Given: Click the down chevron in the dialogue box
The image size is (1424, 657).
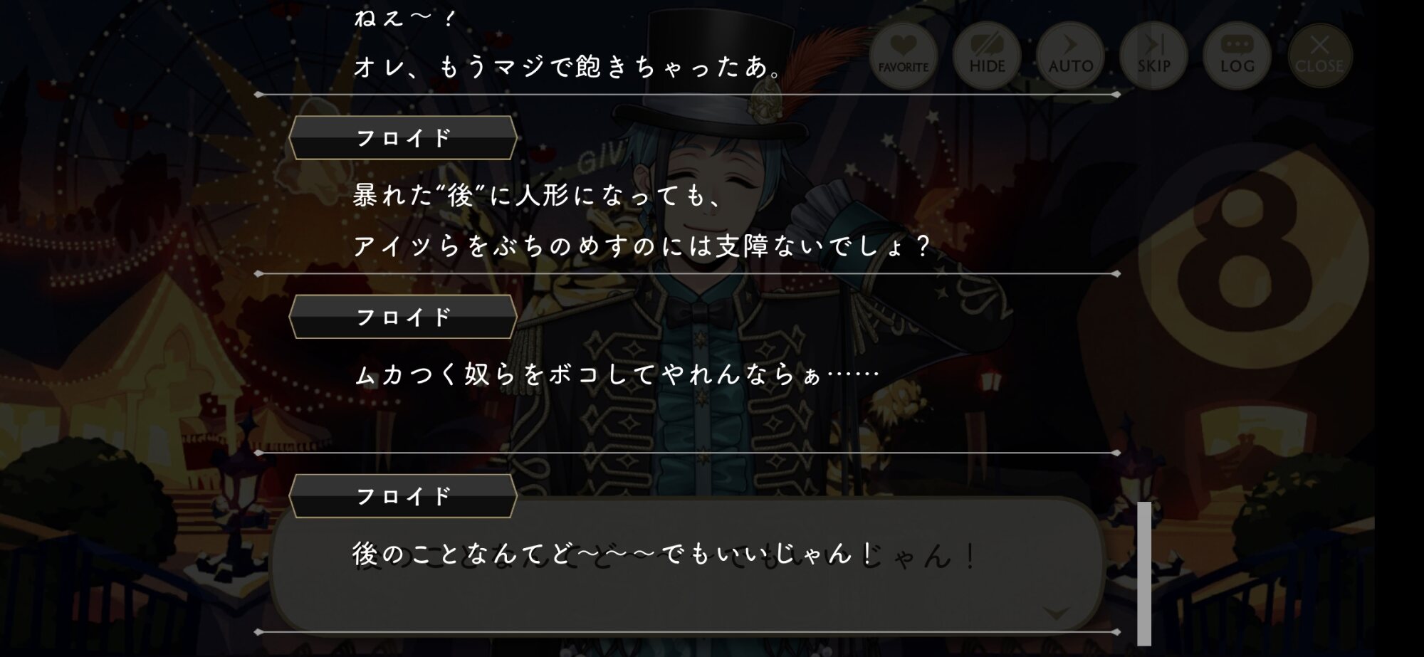Looking at the screenshot, I should (x=1055, y=613).
